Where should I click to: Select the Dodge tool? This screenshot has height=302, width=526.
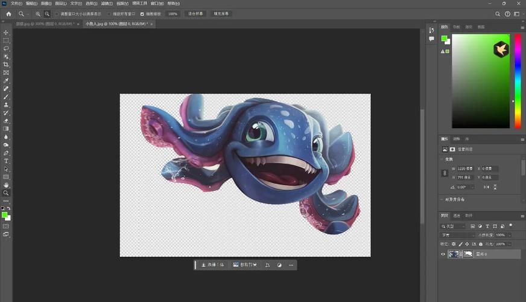coord(6,145)
